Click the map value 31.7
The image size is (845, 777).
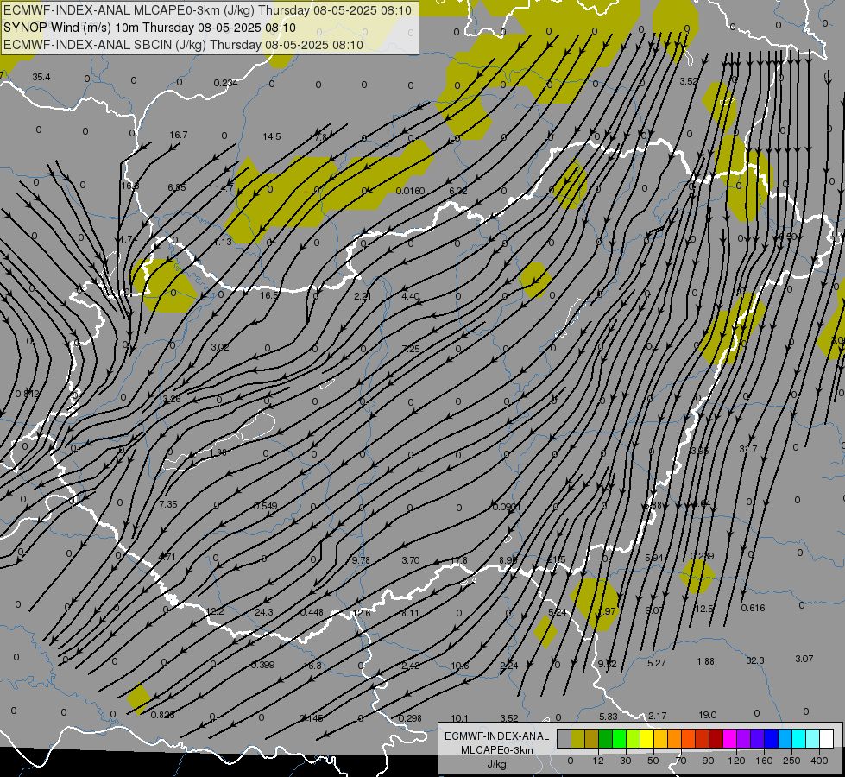coord(748,449)
